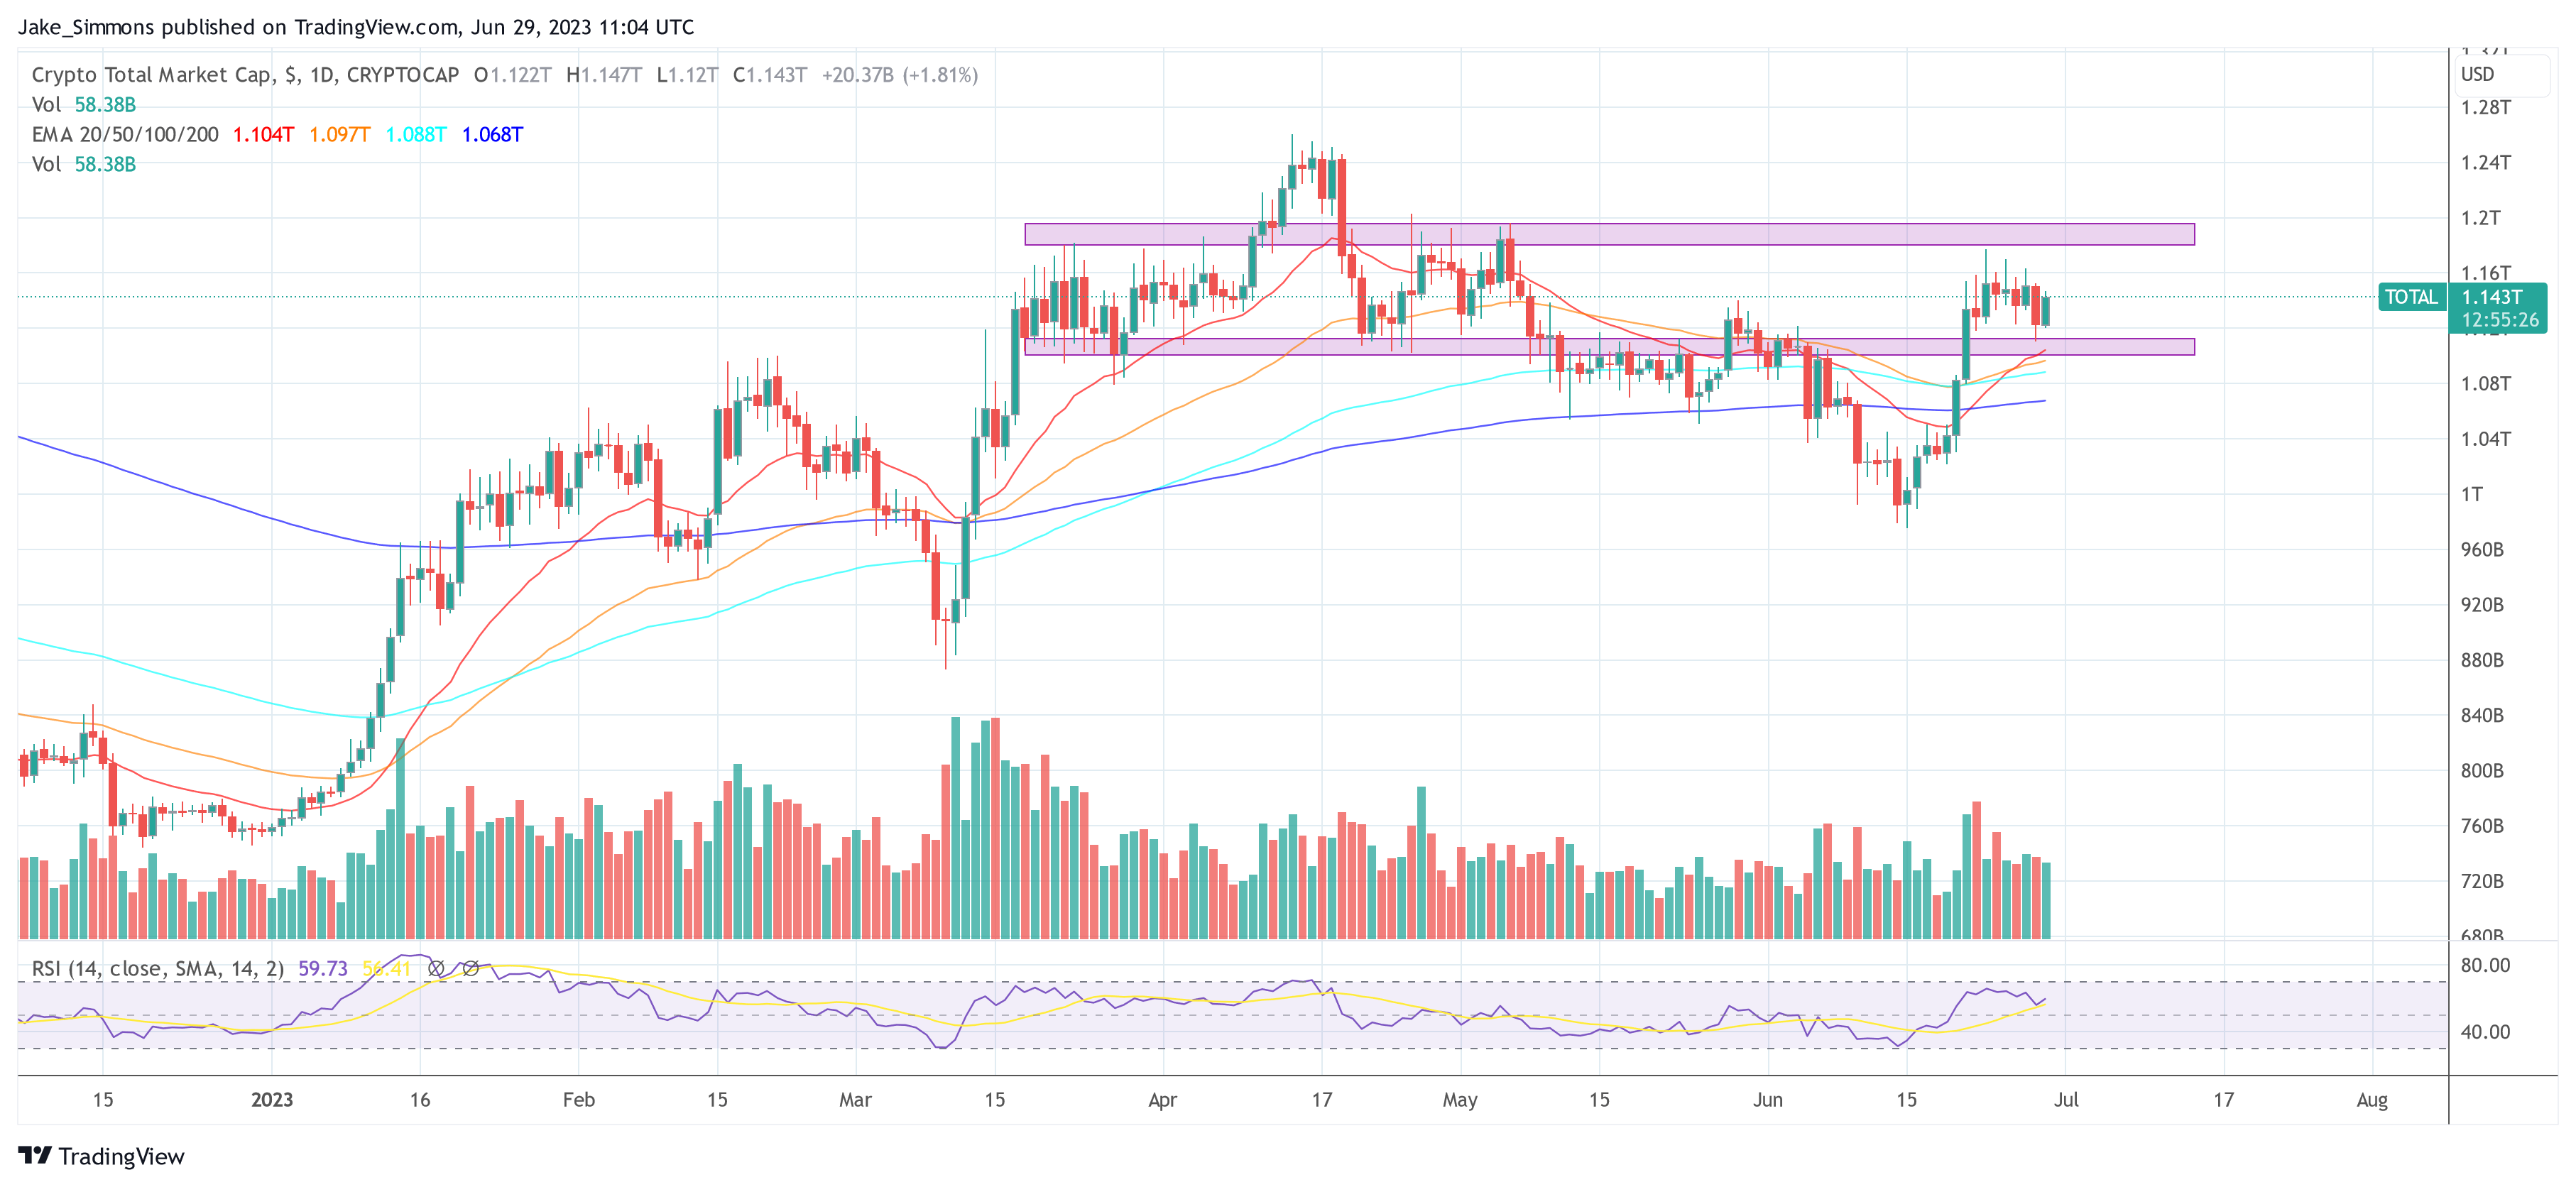Select the USD currency label on the price axis
The image size is (2576, 1187).
point(2477,74)
